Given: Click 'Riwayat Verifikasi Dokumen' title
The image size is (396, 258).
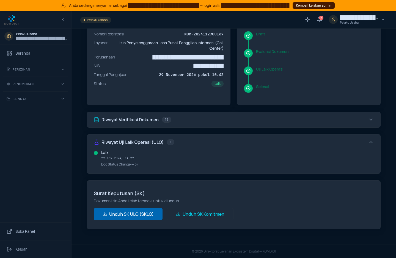Looking at the screenshot, I should pyautogui.click(x=130, y=120).
